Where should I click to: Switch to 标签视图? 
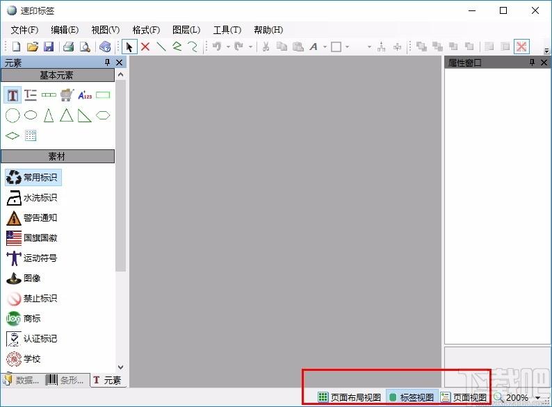point(412,397)
